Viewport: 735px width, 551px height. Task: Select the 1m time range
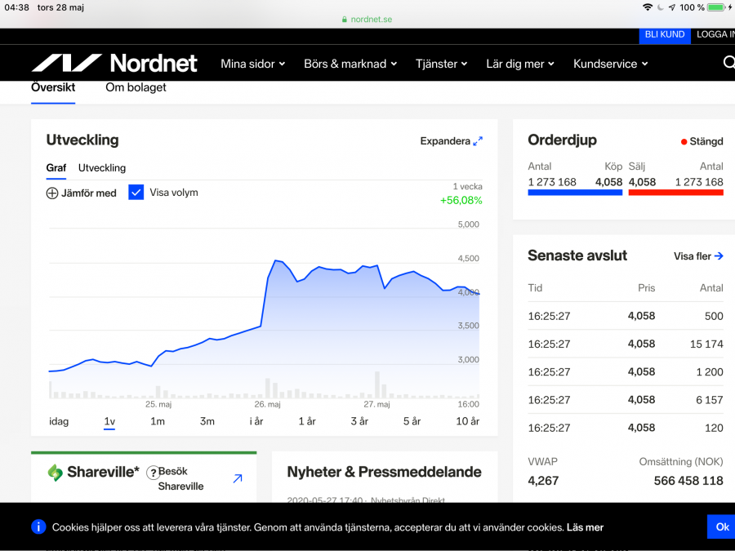158,421
